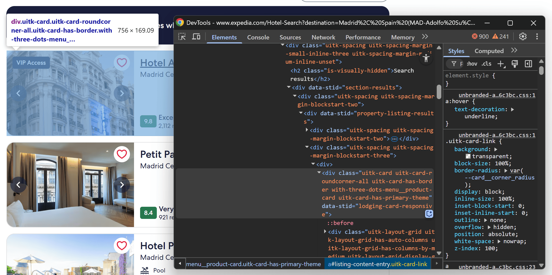
Task: Toggle the device emulation toolbar icon
Action: [196, 37]
